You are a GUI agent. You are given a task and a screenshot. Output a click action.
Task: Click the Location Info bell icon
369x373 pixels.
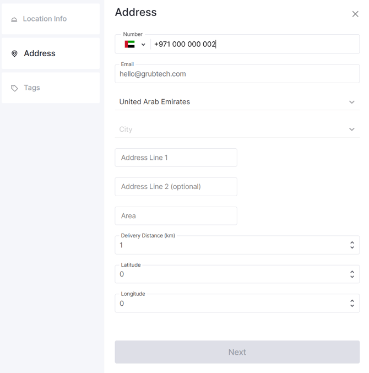pos(14,19)
